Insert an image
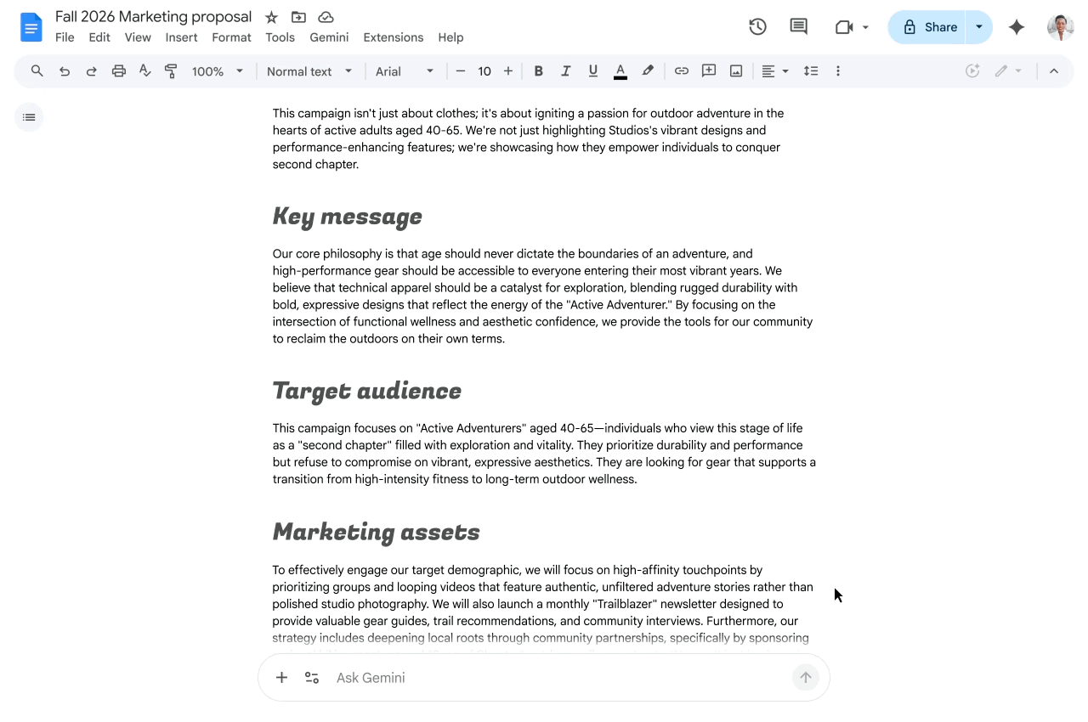Screen dimensions: 1088x722 pyautogui.click(x=735, y=71)
